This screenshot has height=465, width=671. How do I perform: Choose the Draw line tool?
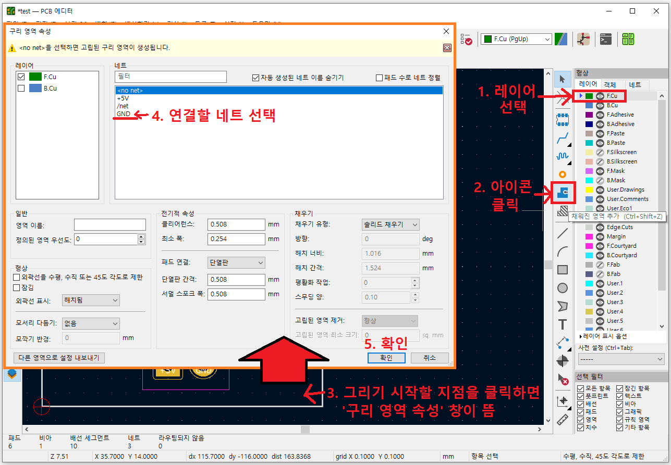click(x=562, y=233)
